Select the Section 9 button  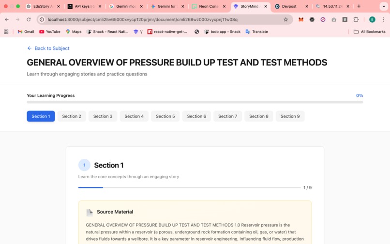290,116
